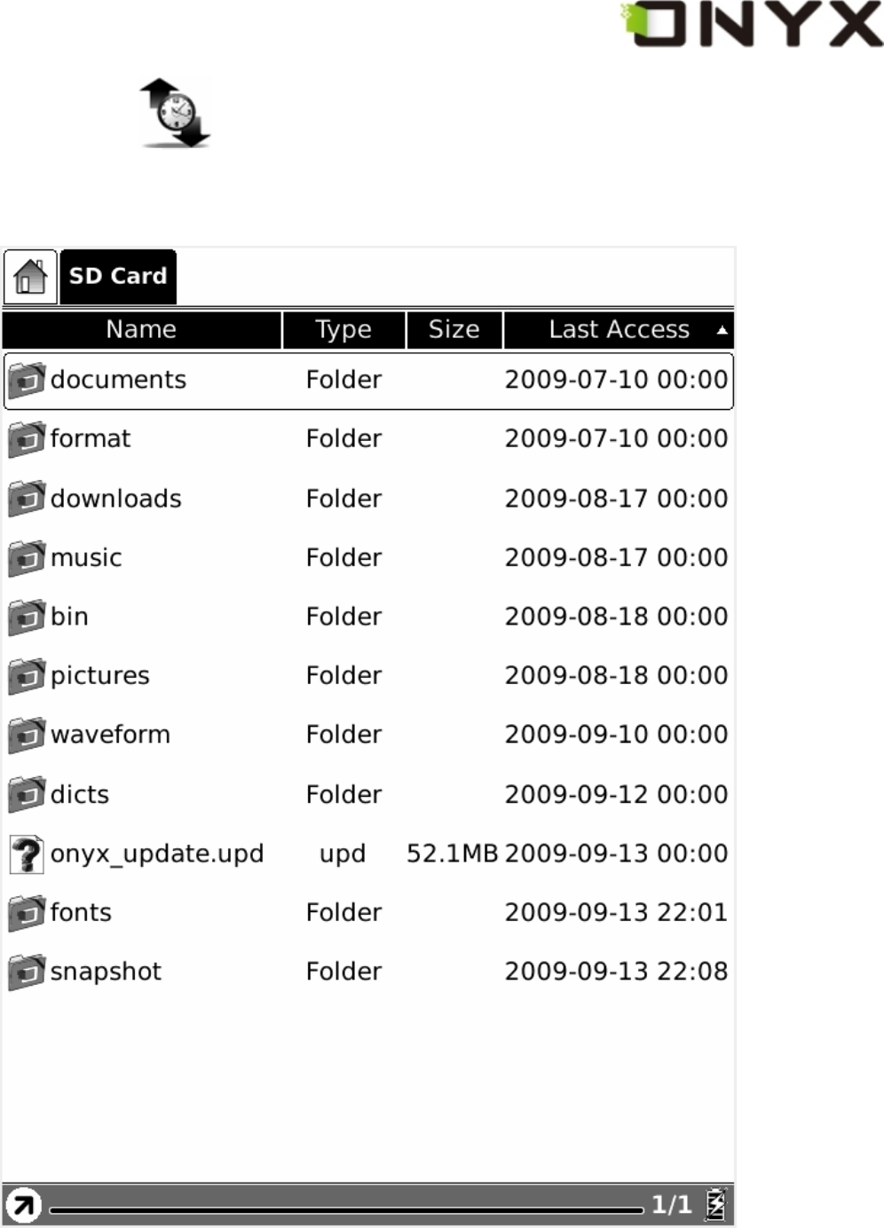Click the home icon in the breadcrumb
Image resolution: width=884 pixels, height=1228 pixels.
click(x=30, y=277)
